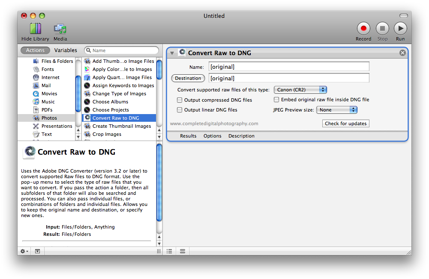This screenshot has width=429, height=279.
Task: Open the raw file type dropdown Canon (CR2)
Action: pyautogui.click(x=300, y=90)
